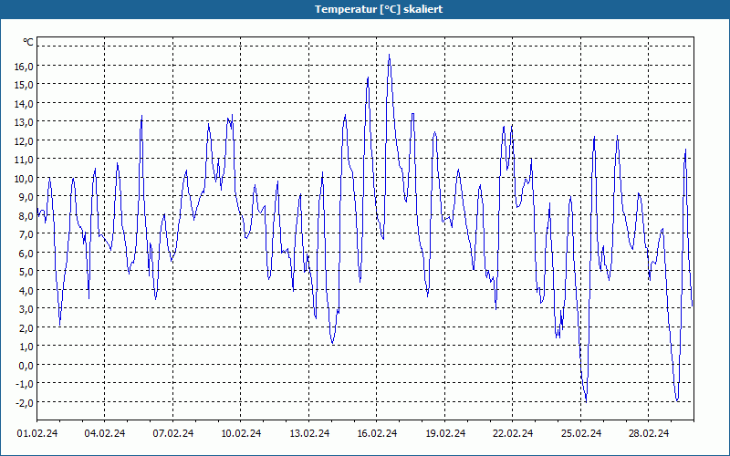
Task: Click the 13.02.24 date label
Action: (309, 433)
